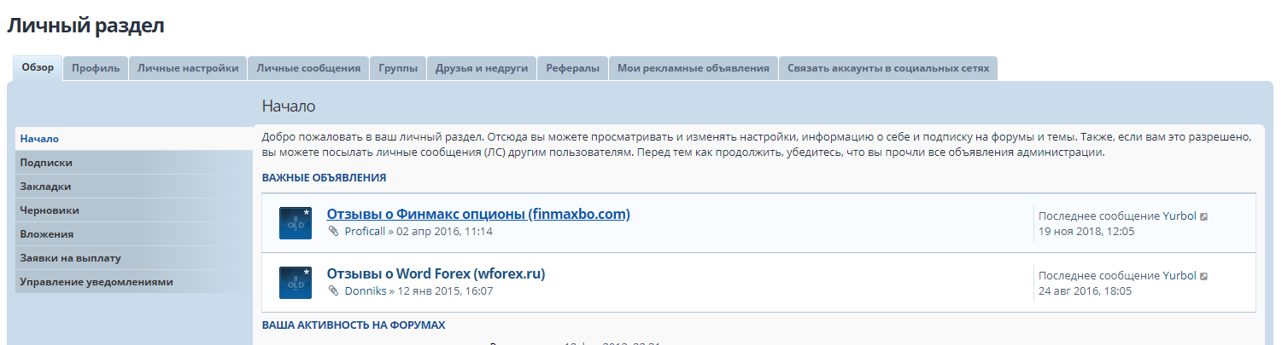Open the Группы tab
Image resolution: width=1282 pixels, height=345 pixels.
point(398,68)
